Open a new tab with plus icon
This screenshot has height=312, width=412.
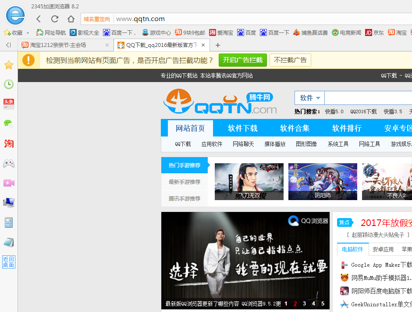pyautogui.click(x=217, y=45)
